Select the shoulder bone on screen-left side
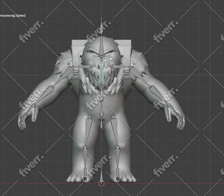The image size is (224, 196). tap(83, 67)
